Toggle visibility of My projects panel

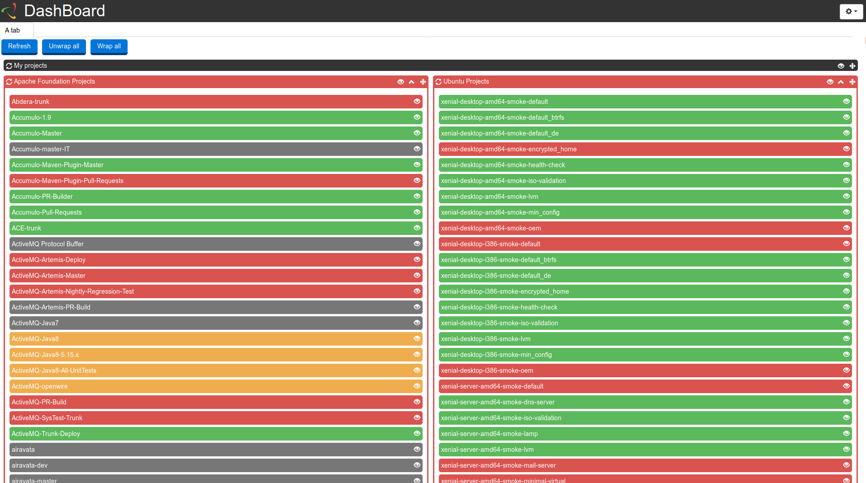click(841, 66)
